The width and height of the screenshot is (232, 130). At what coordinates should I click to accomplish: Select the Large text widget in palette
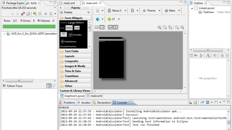71,23
